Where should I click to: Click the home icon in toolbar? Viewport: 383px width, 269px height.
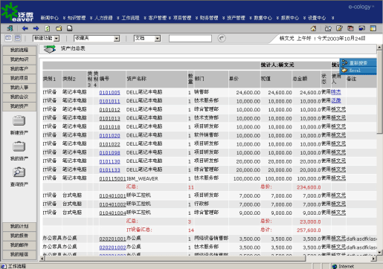click(314, 28)
